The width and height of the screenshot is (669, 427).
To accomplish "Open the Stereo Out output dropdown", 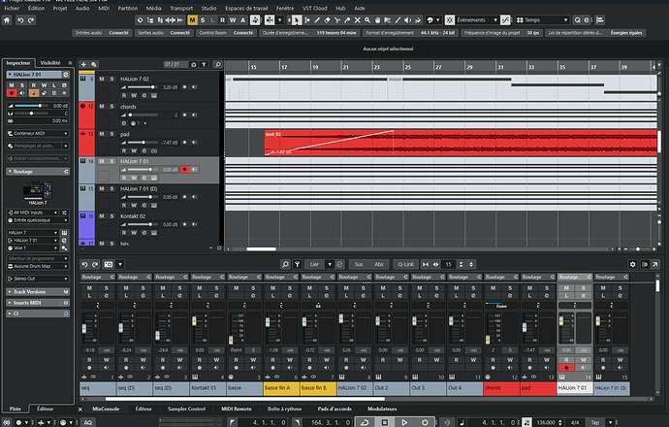I will tap(38, 279).
